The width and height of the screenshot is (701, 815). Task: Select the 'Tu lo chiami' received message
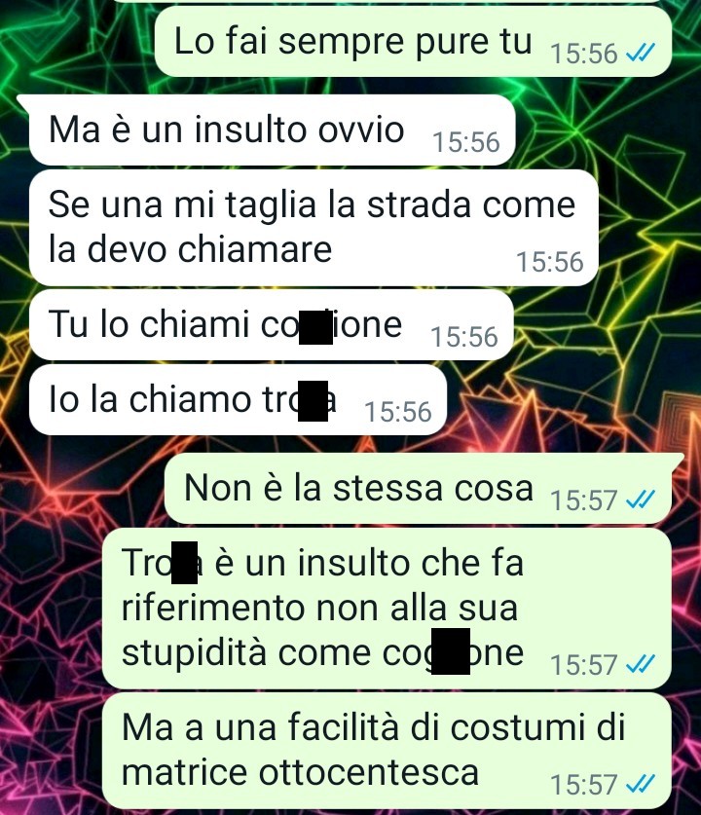pyautogui.click(x=272, y=325)
